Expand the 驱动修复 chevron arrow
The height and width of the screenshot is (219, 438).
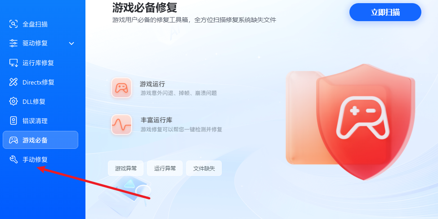72,43
